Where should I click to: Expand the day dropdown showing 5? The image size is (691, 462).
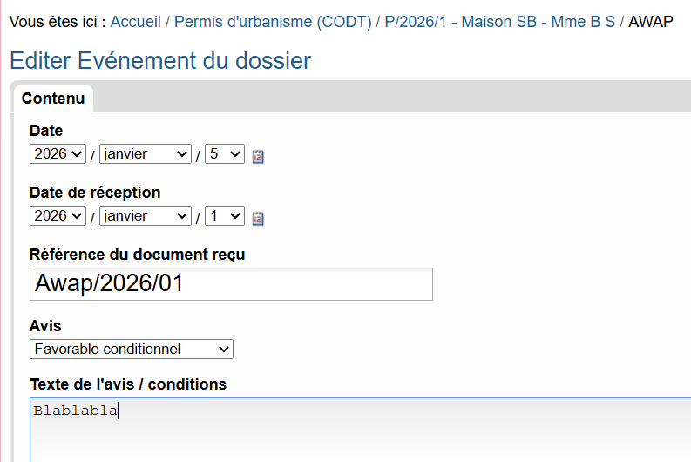(x=225, y=154)
